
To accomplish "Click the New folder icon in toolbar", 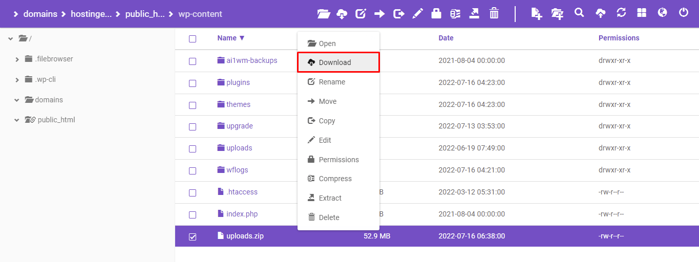I will (557, 14).
